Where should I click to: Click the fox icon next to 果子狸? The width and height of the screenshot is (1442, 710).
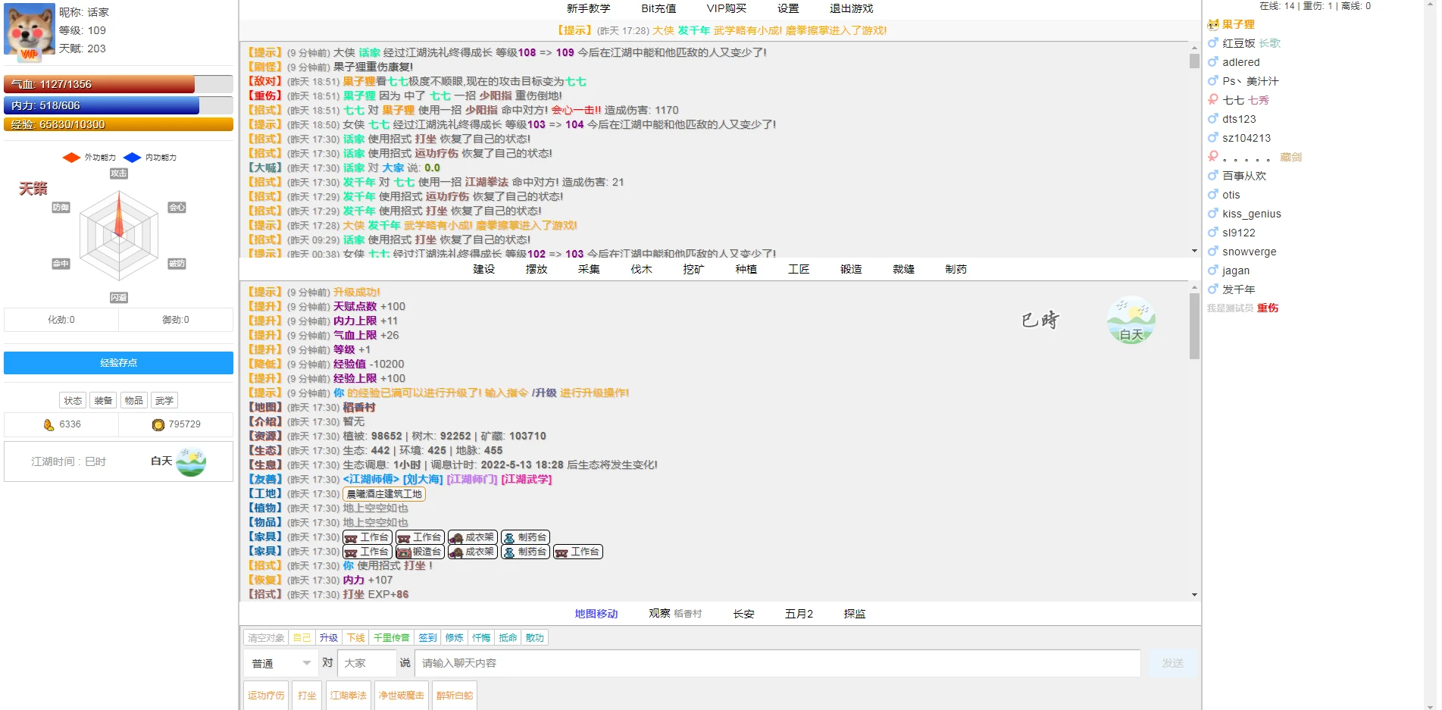click(1213, 24)
